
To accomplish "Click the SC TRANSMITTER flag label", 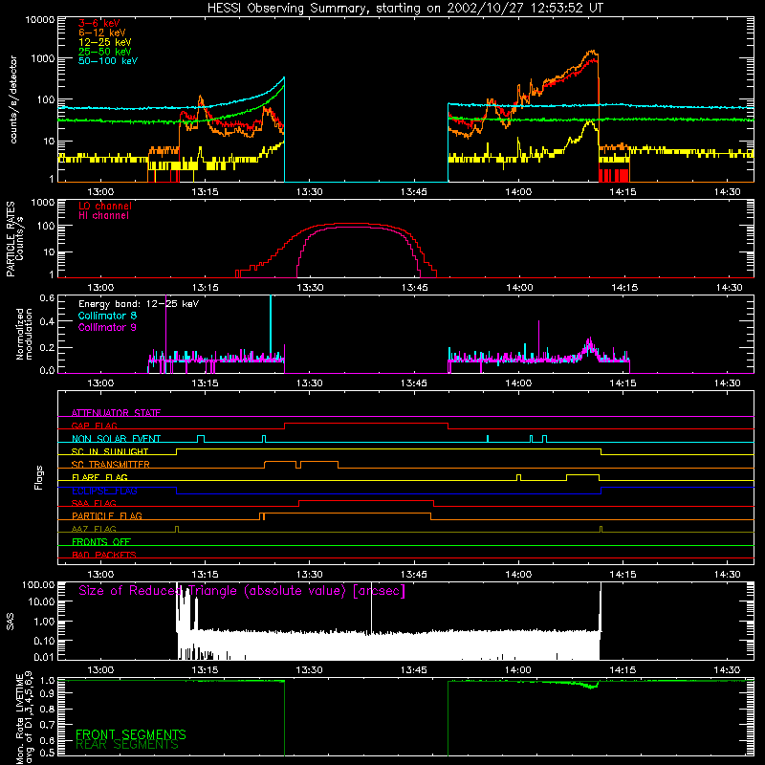I will pos(111,465).
